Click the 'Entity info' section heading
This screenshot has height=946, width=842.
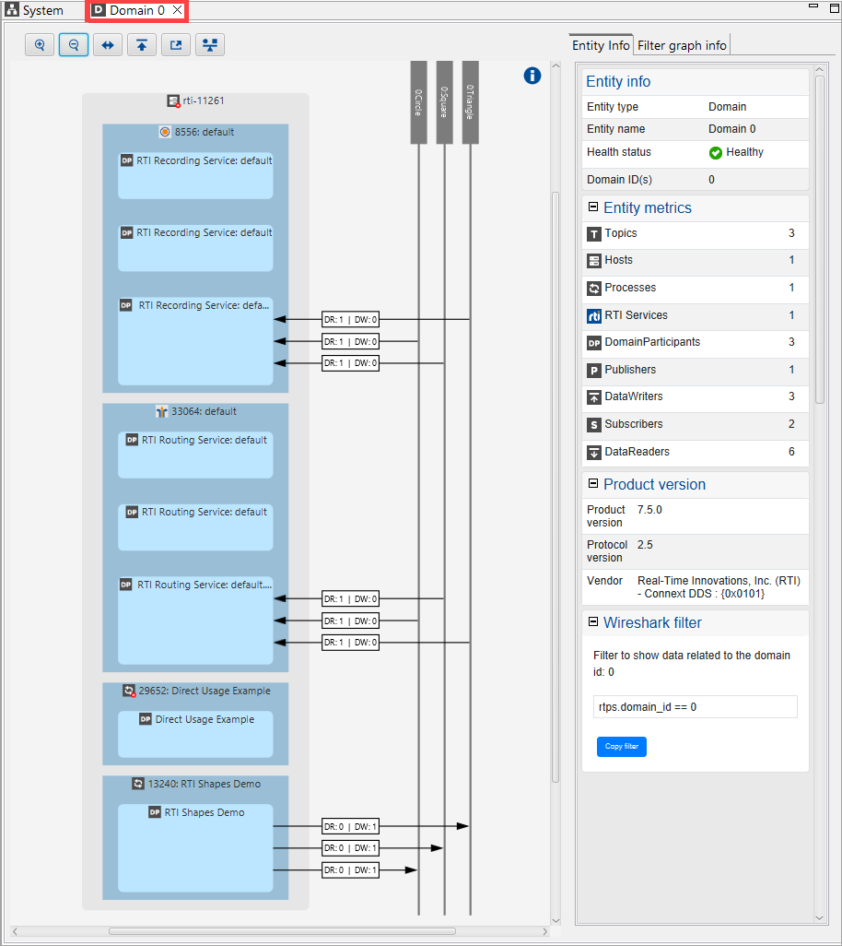coord(618,81)
